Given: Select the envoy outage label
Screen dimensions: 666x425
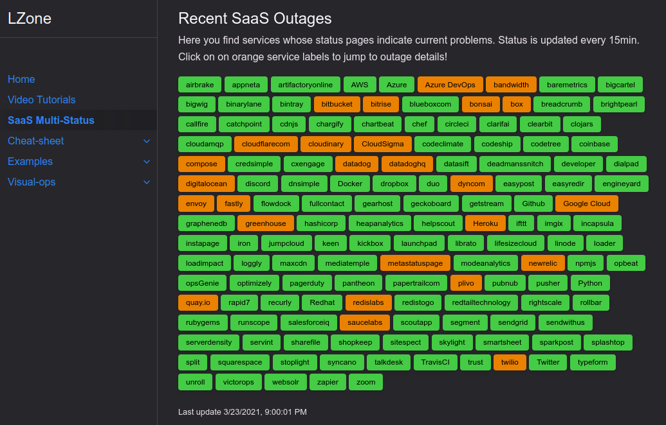Looking at the screenshot, I should point(196,204).
